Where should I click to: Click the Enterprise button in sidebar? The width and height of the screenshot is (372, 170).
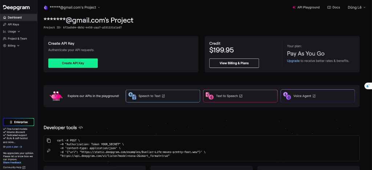tap(19, 122)
